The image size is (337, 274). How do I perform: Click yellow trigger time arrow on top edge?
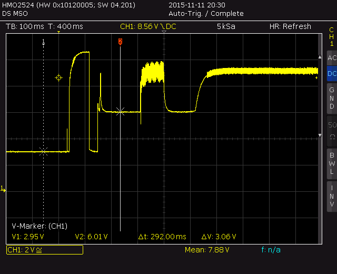point(58,32)
